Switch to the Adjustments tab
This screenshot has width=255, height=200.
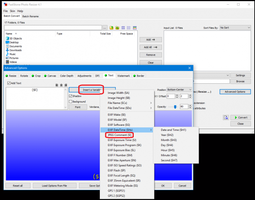[x=84, y=76]
